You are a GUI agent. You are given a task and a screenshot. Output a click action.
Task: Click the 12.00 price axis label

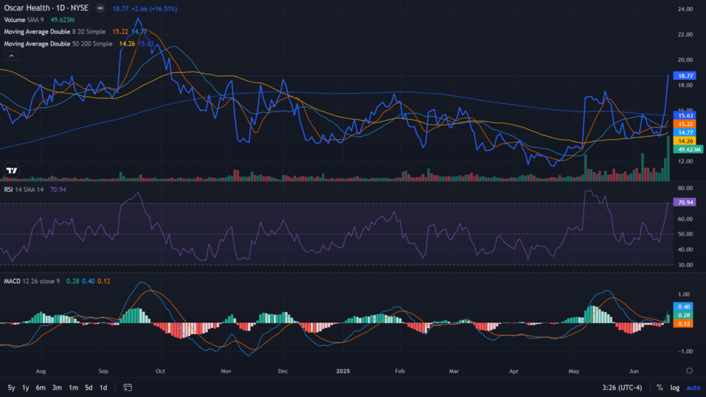pos(685,161)
